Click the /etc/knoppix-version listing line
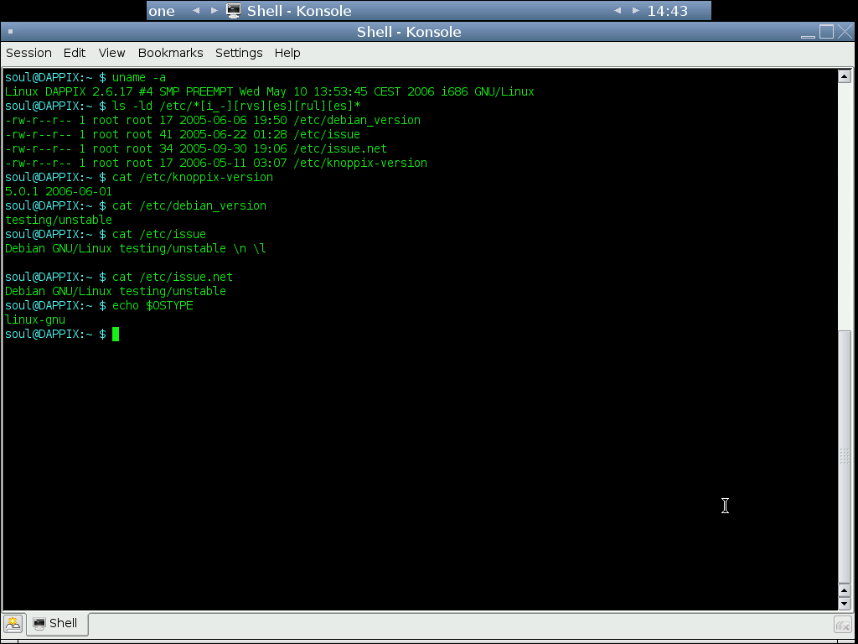Viewport: 858px width, 644px height. [216, 163]
